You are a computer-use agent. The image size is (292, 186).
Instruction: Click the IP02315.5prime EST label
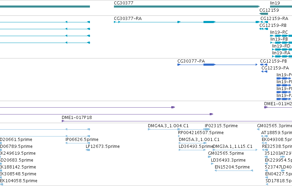point(221,126)
